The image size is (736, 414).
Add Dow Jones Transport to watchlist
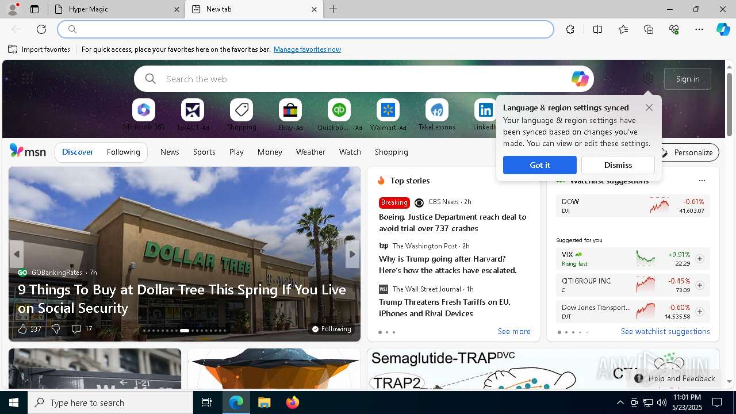[700, 312]
